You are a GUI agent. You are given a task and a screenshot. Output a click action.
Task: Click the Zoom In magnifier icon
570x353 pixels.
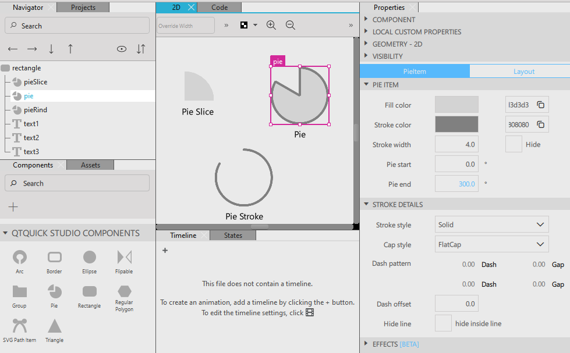click(271, 25)
